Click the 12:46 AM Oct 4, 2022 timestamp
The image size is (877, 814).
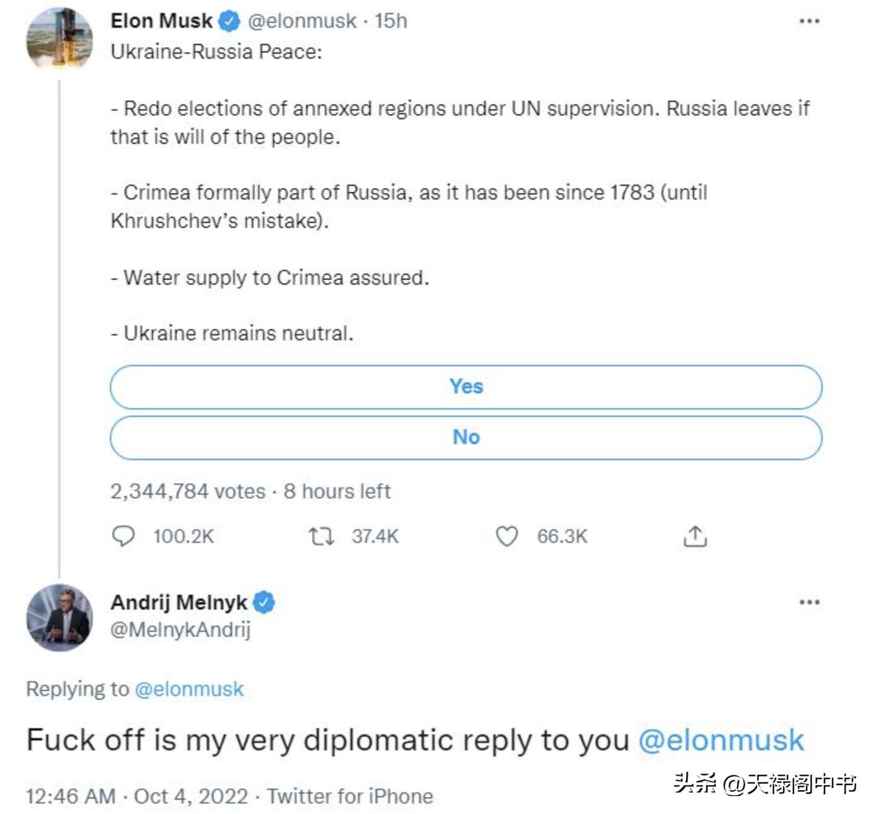[136, 796]
